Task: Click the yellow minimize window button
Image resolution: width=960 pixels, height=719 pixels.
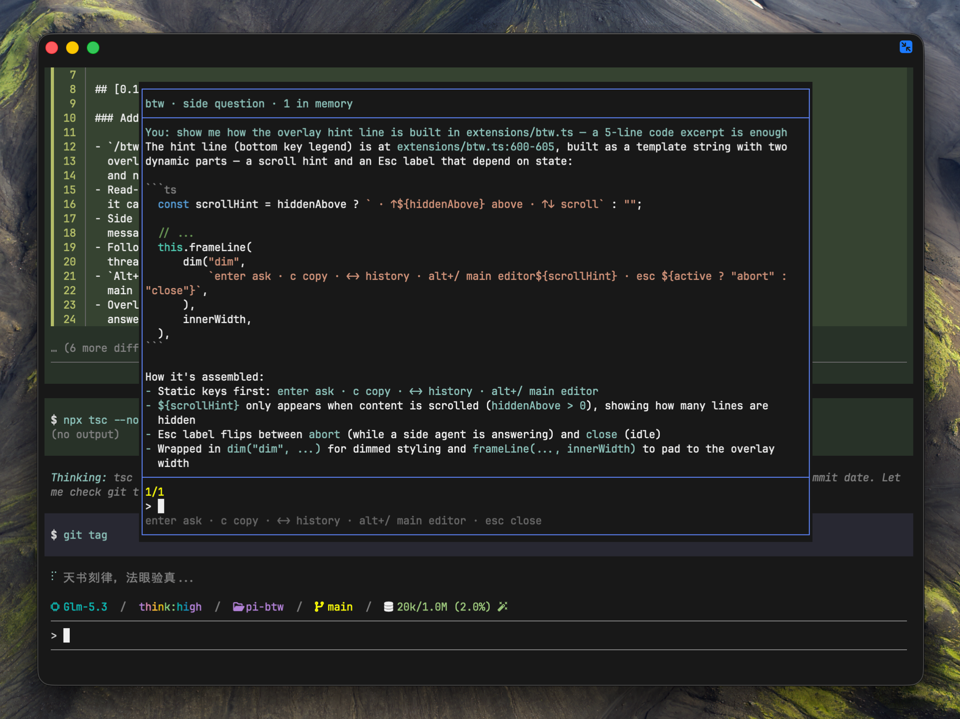Action: pyautogui.click(x=72, y=48)
